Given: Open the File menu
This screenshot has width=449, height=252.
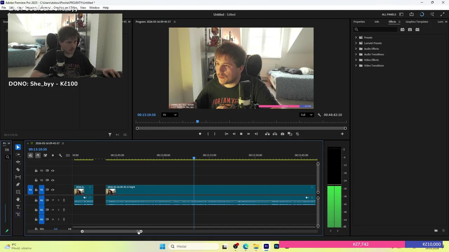Looking at the screenshot, I should click(4, 8).
